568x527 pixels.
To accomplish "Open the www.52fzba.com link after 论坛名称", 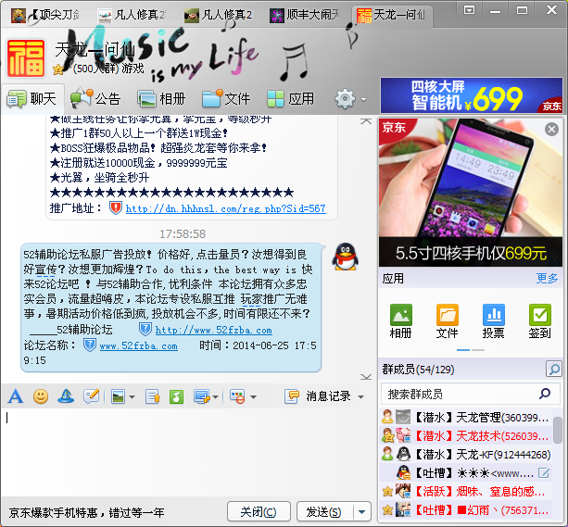I will 139,345.
